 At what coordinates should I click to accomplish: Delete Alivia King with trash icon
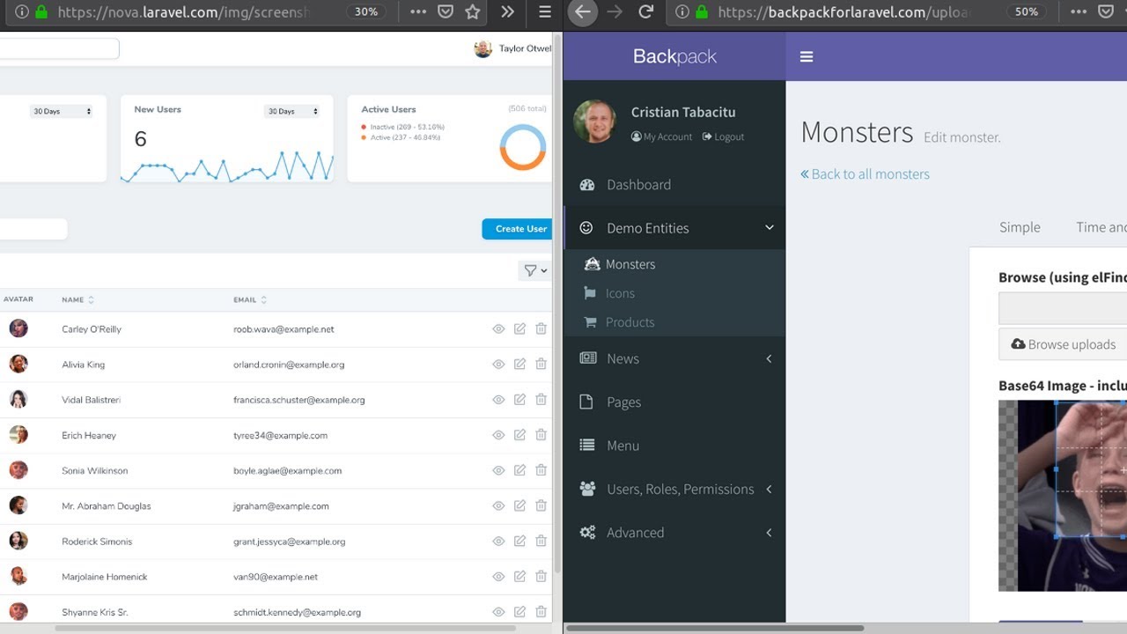(x=541, y=365)
